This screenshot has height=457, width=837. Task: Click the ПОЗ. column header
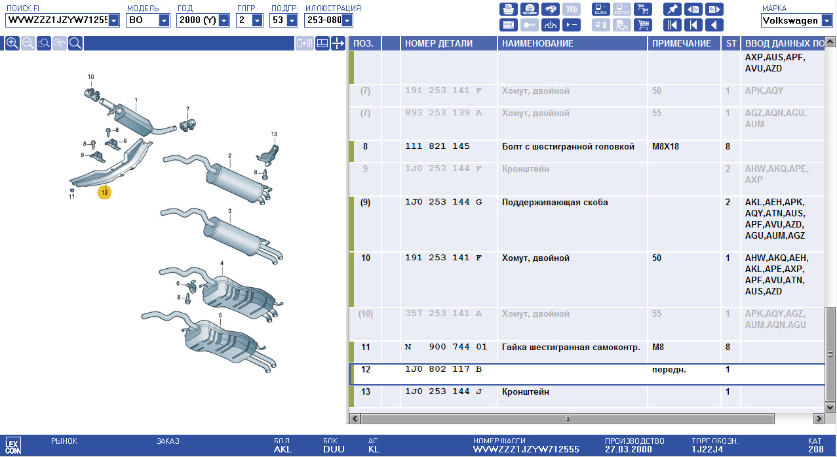364,43
